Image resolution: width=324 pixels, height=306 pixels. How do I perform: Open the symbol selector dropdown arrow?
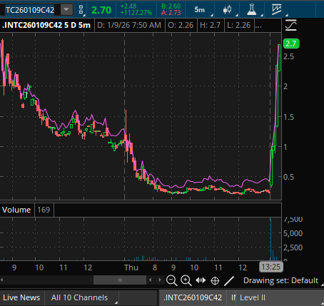click(x=66, y=10)
